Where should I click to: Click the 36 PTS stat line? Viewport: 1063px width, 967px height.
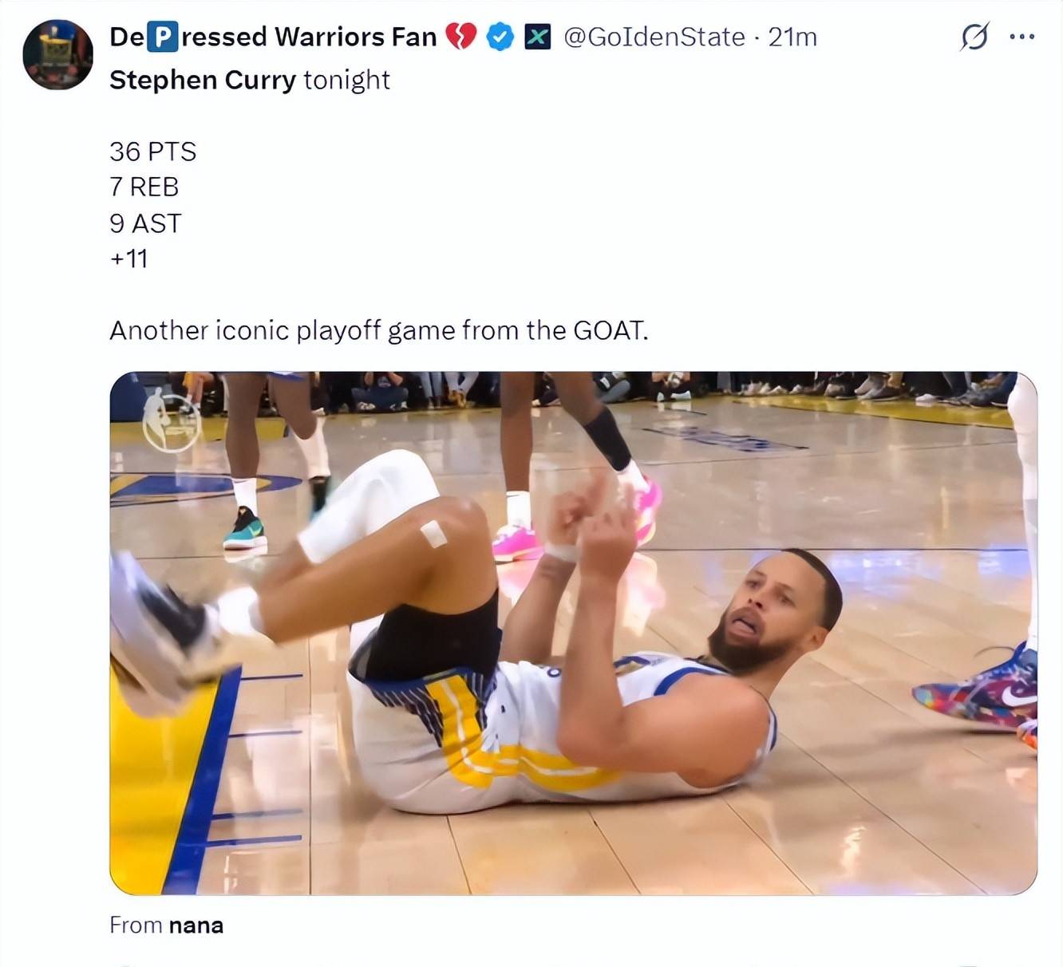click(x=152, y=152)
